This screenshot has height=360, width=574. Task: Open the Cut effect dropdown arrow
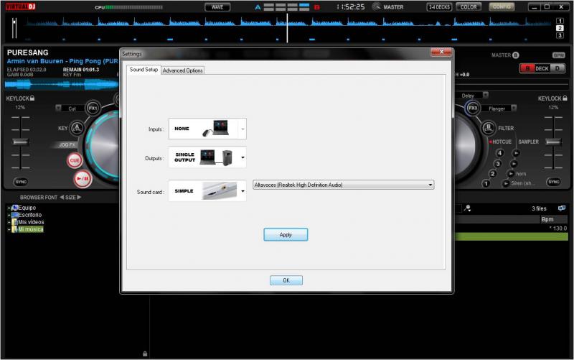coord(58,108)
